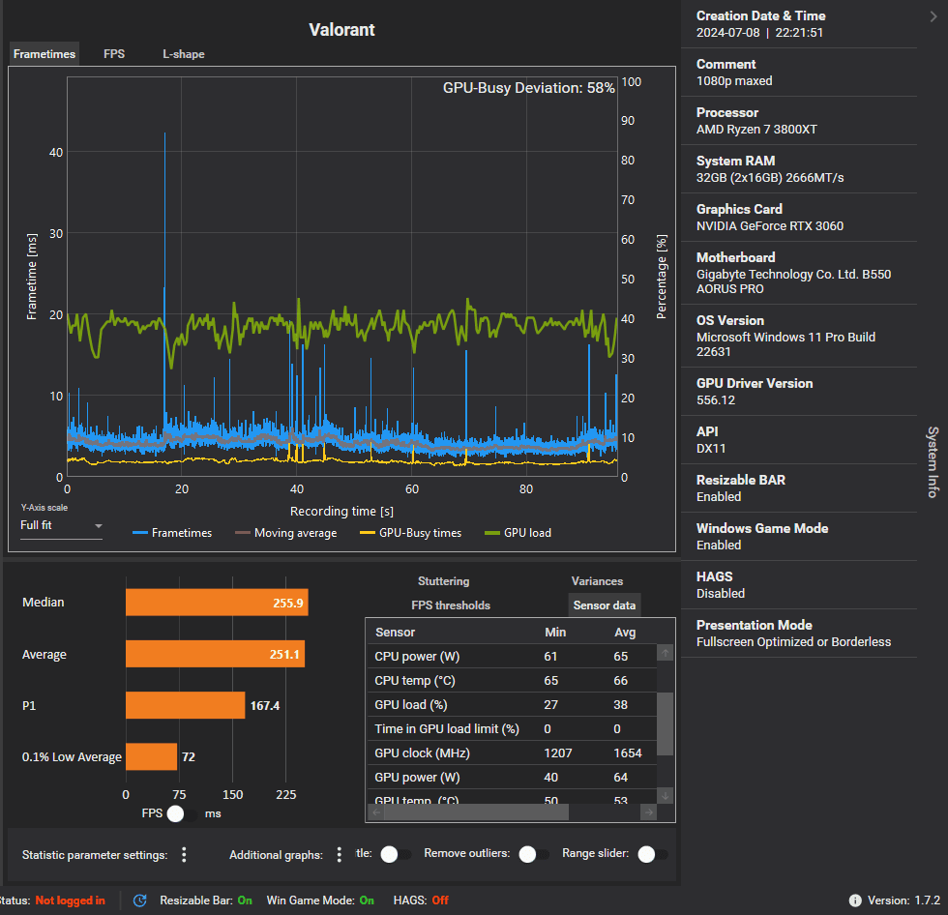Click the API DX11 entry
The height and width of the screenshot is (915, 948).
798,440
